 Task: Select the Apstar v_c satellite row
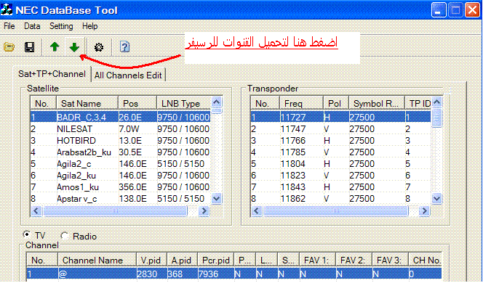click(121, 199)
